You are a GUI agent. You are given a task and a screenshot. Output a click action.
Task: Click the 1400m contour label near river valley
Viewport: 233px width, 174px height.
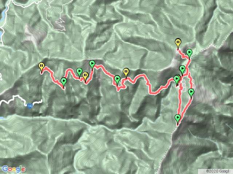[45, 121]
